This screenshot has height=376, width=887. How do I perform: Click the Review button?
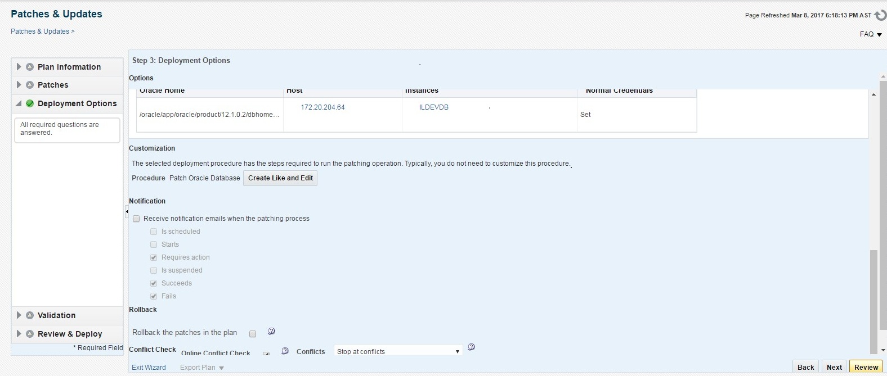(866, 367)
